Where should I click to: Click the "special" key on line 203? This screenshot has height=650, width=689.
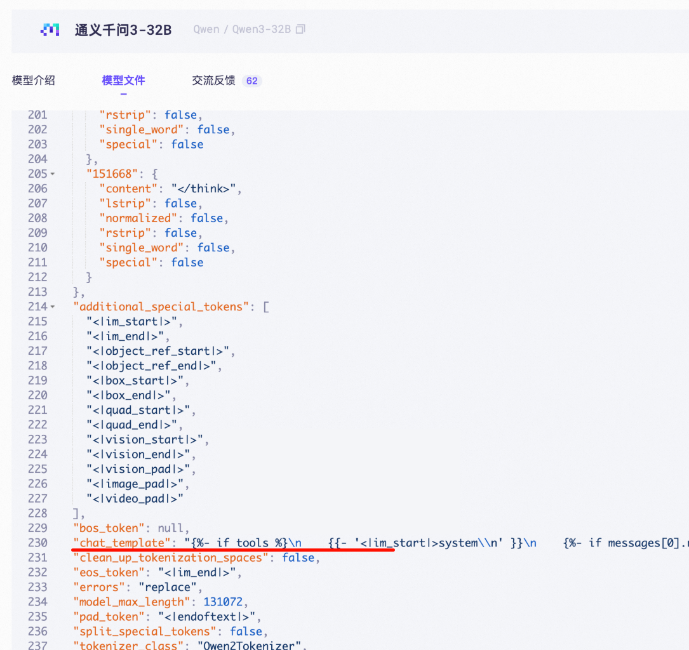[128, 145]
